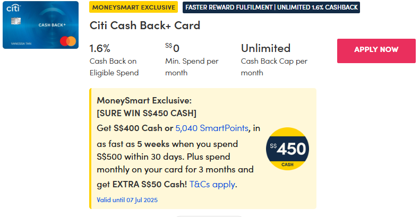Click the 1.6% cash back figure
Screen dimensions: 420x217
pos(100,48)
